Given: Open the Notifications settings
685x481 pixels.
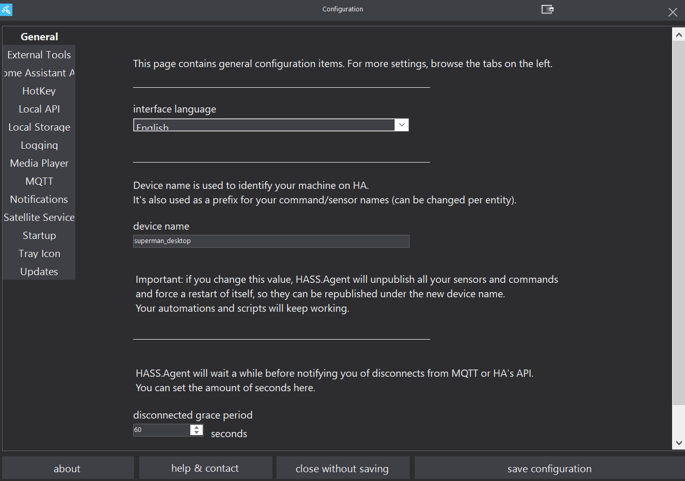Looking at the screenshot, I should click(39, 199).
